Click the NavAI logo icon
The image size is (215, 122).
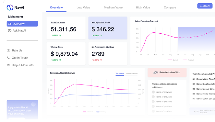tap(10, 7)
